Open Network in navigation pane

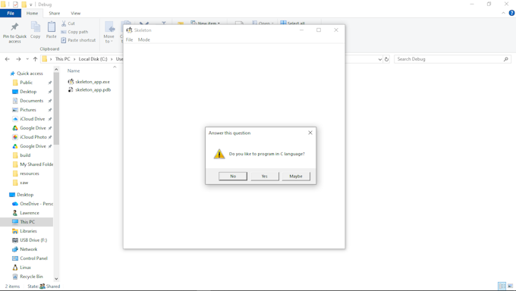point(25,249)
